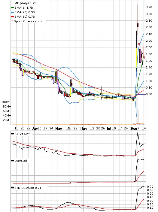Click the 40M volume axis label
The height and width of the screenshot is (212, 158).
tap(6, 116)
